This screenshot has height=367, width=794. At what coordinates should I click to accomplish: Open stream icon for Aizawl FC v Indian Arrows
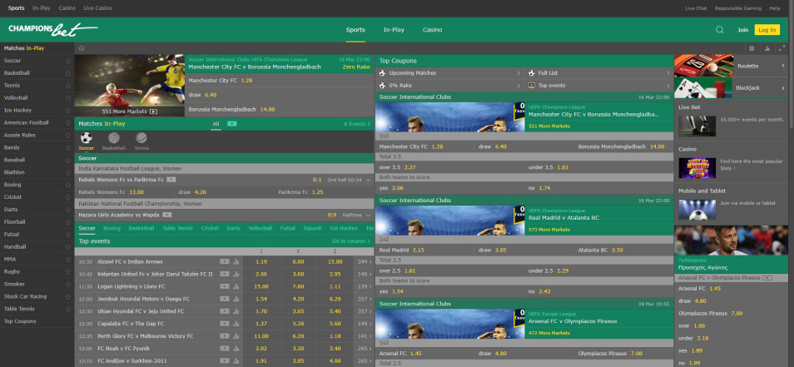(x=225, y=261)
